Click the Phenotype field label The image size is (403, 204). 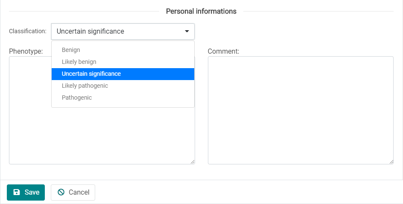[x=26, y=51]
